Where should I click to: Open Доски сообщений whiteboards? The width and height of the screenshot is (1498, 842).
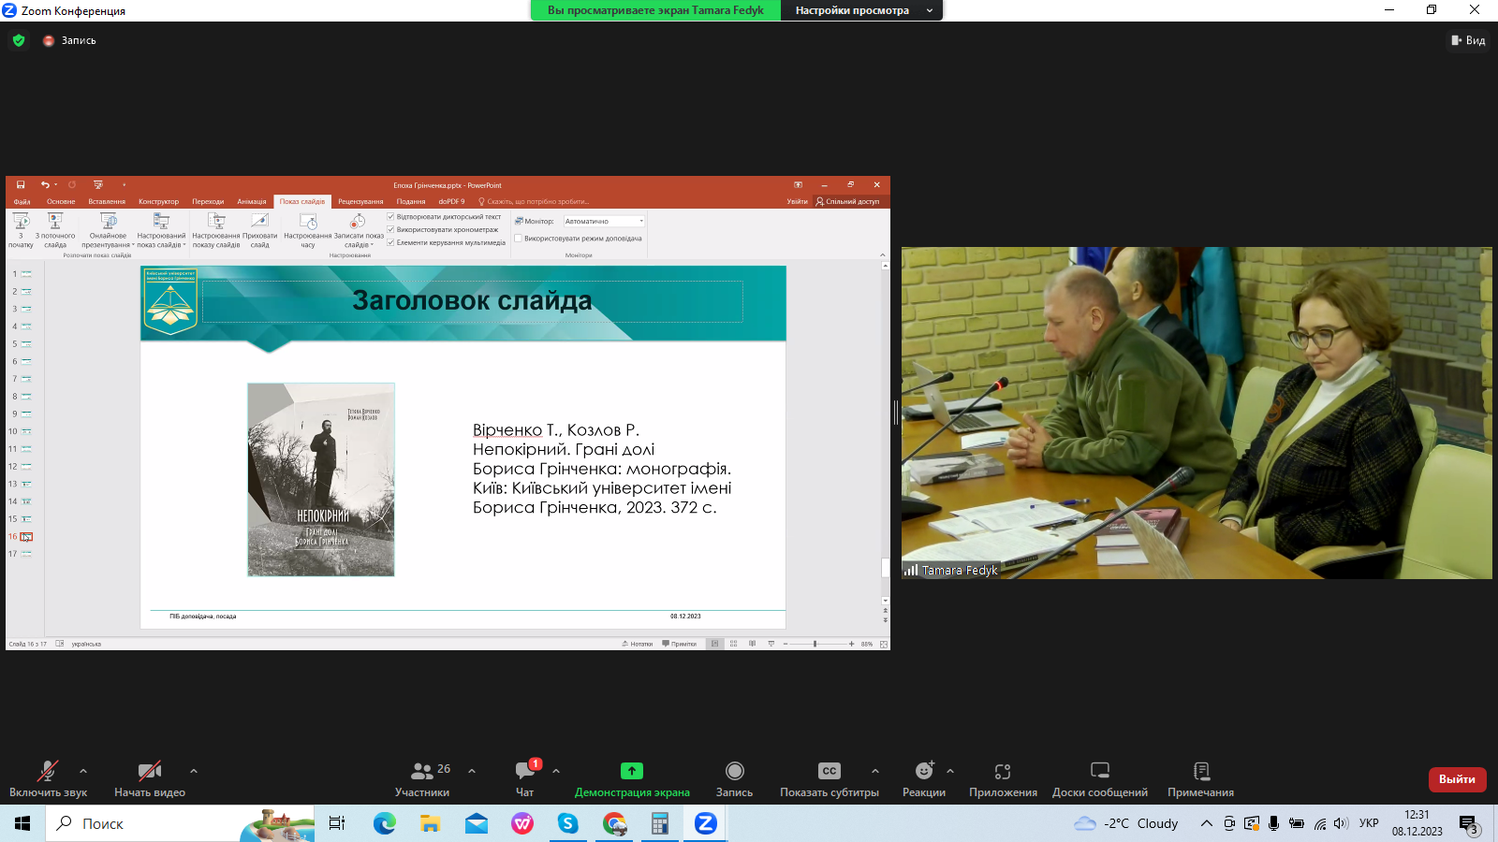point(1100,771)
